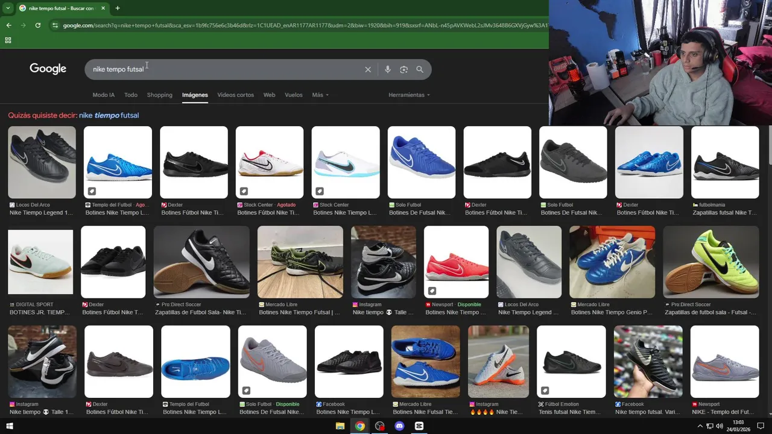Open the new tab plus button
Viewport: 772px width, 434px height.
tap(118, 8)
